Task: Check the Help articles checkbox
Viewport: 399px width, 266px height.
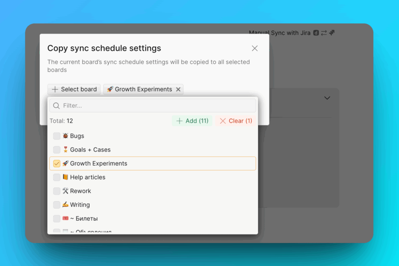Action: [x=56, y=177]
